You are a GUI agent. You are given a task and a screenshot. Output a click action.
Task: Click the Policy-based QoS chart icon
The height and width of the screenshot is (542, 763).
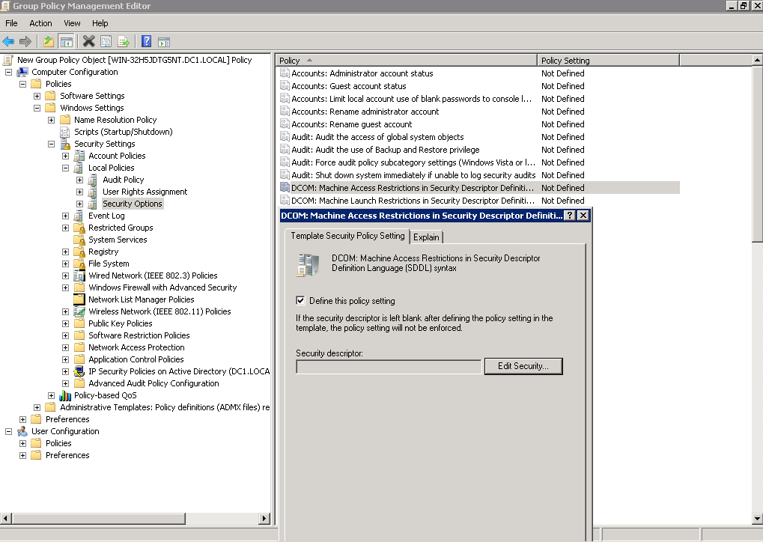65,395
